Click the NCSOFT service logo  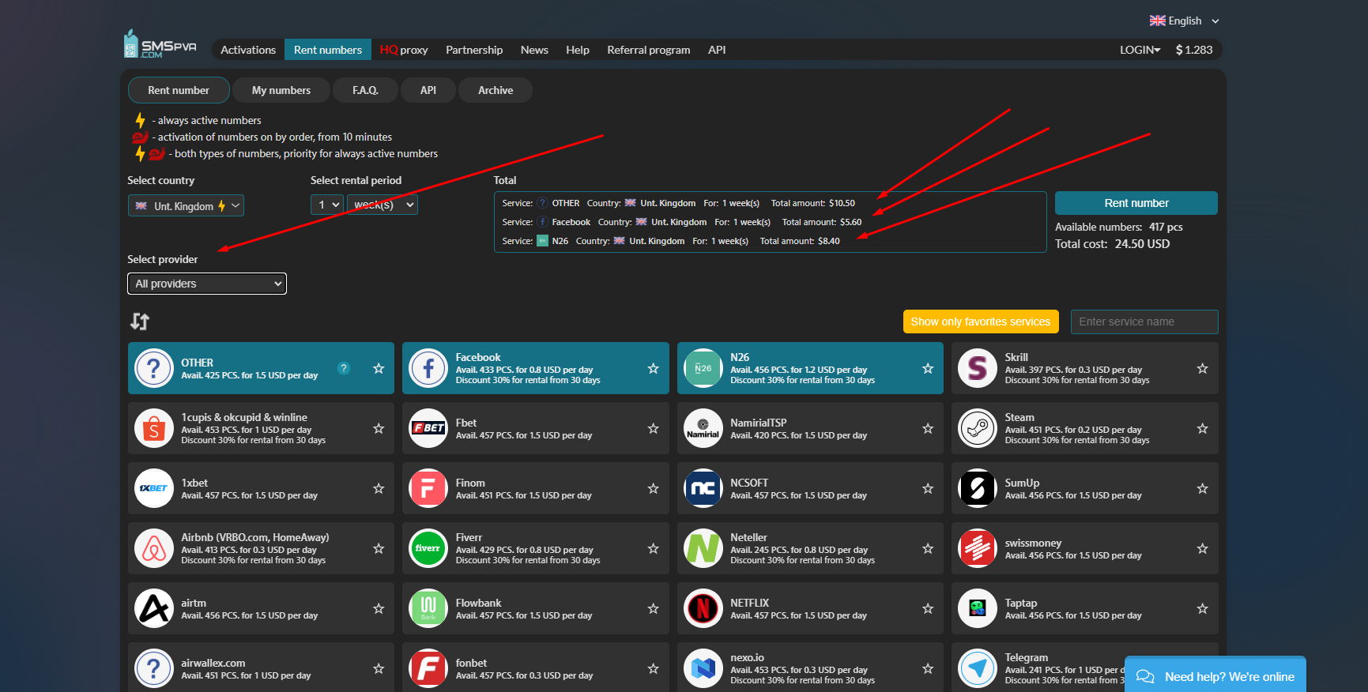(703, 488)
